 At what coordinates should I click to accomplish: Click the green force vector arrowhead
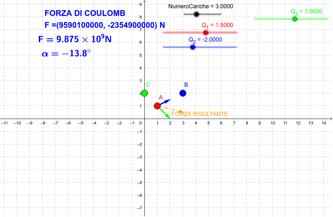pyautogui.click(x=168, y=117)
